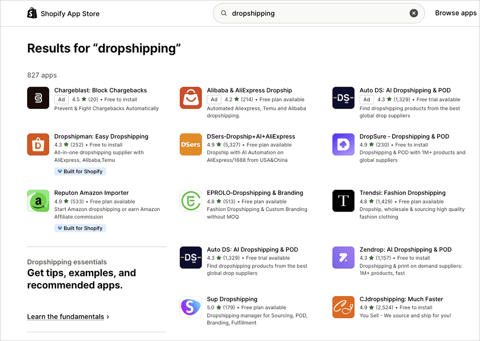Click Learn the fundamentals link
This screenshot has height=341, width=480.
68,317
